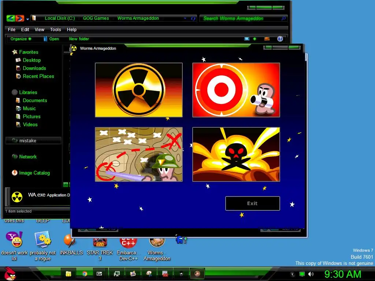Open the radiation symbol single-player tile
Screen dimensions: 375x281
click(139, 90)
